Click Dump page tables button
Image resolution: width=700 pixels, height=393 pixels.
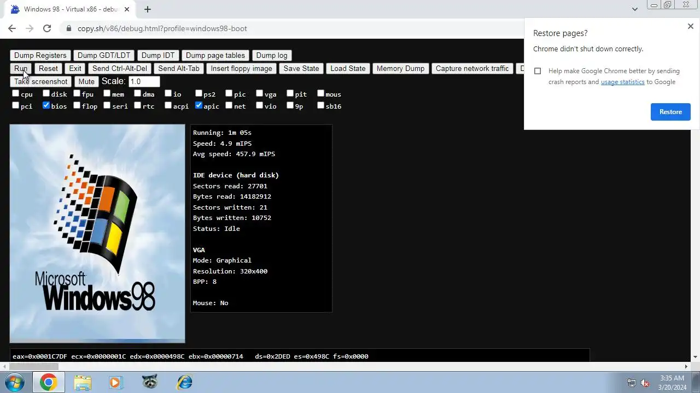215,55
